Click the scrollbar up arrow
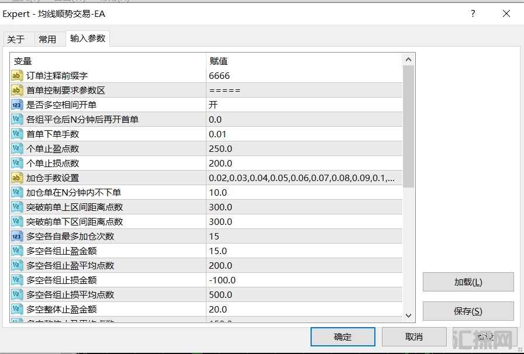This screenshot has width=524, height=354. coord(408,60)
